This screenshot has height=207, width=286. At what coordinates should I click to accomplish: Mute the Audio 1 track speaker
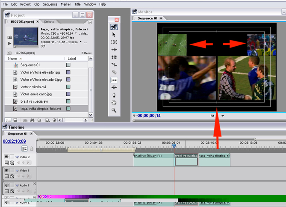pyautogui.click(x=6, y=185)
